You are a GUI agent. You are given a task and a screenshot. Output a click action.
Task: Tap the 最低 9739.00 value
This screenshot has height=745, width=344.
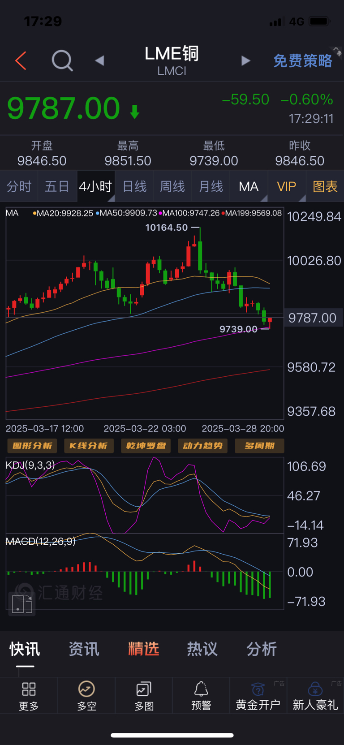(214, 161)
